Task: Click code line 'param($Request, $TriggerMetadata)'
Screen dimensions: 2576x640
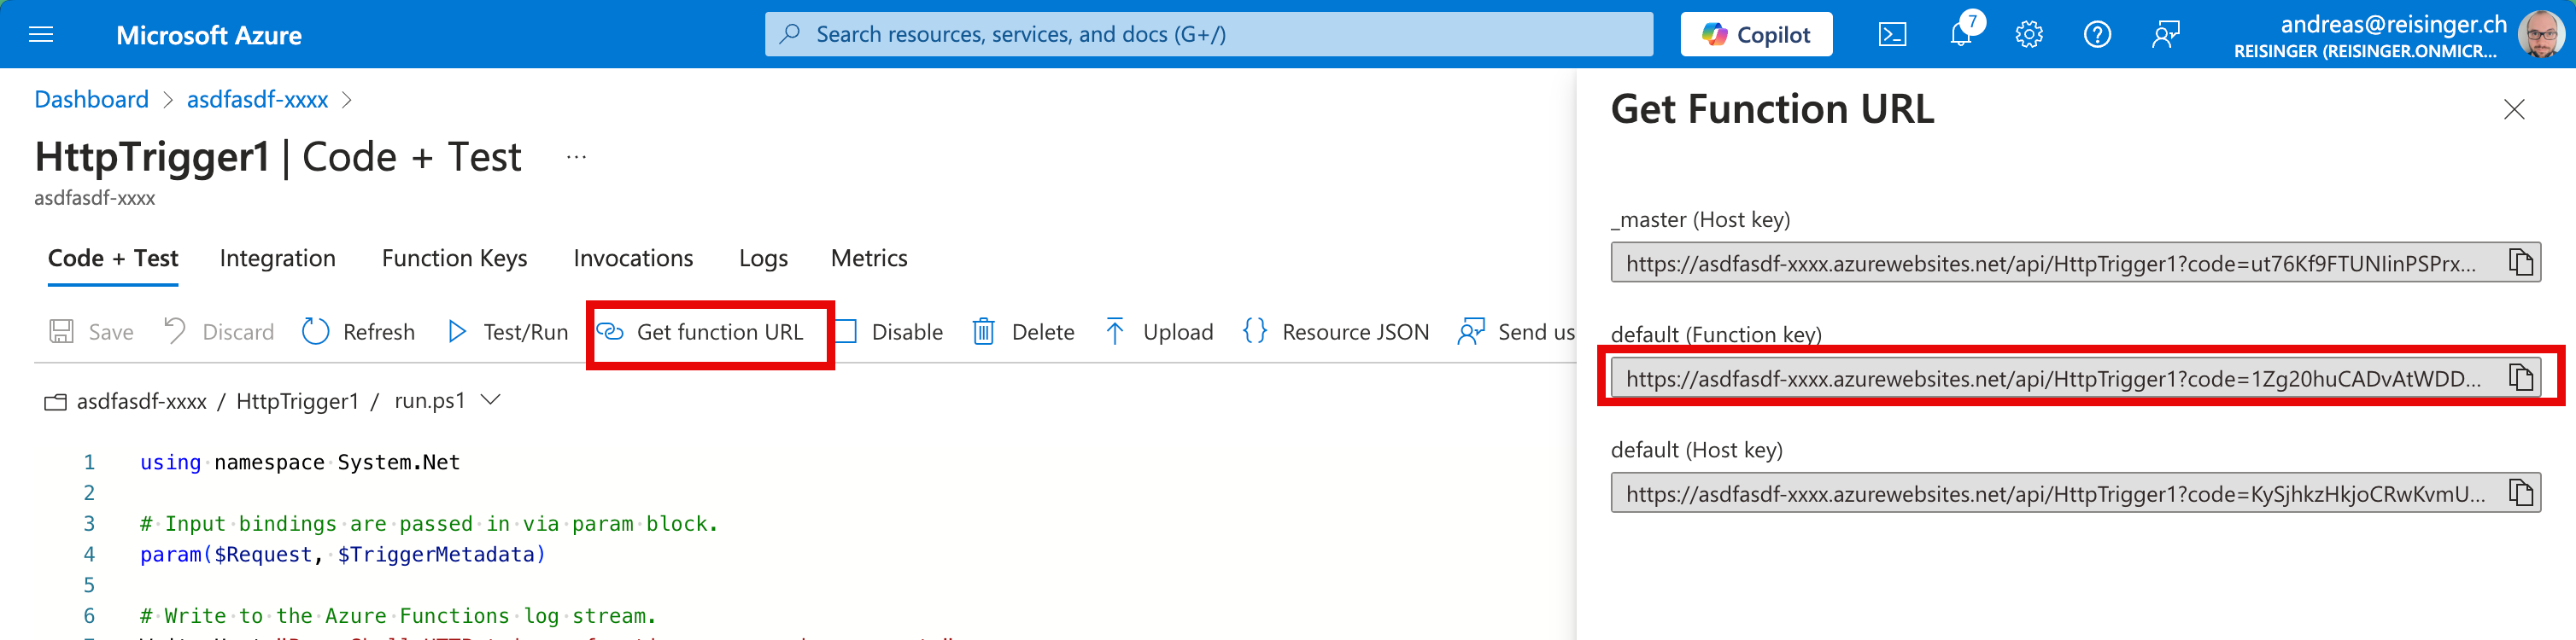Action: point(343,554)
